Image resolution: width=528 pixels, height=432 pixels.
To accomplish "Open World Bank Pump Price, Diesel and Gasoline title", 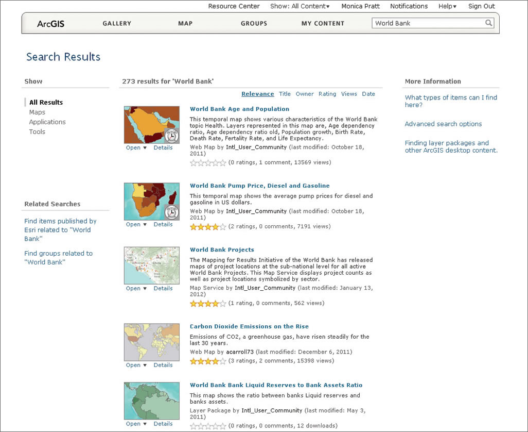I will pos(259,186).
